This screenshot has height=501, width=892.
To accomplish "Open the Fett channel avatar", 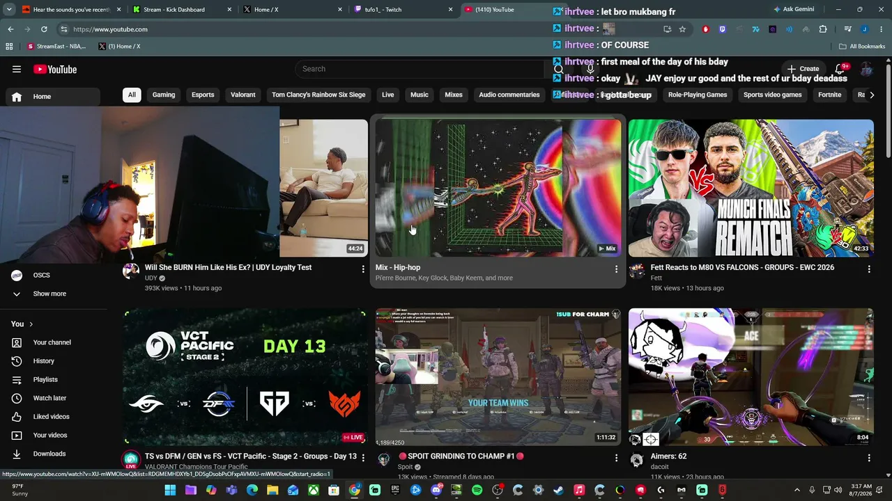I will pyautogui.click(x=637, y=271).
